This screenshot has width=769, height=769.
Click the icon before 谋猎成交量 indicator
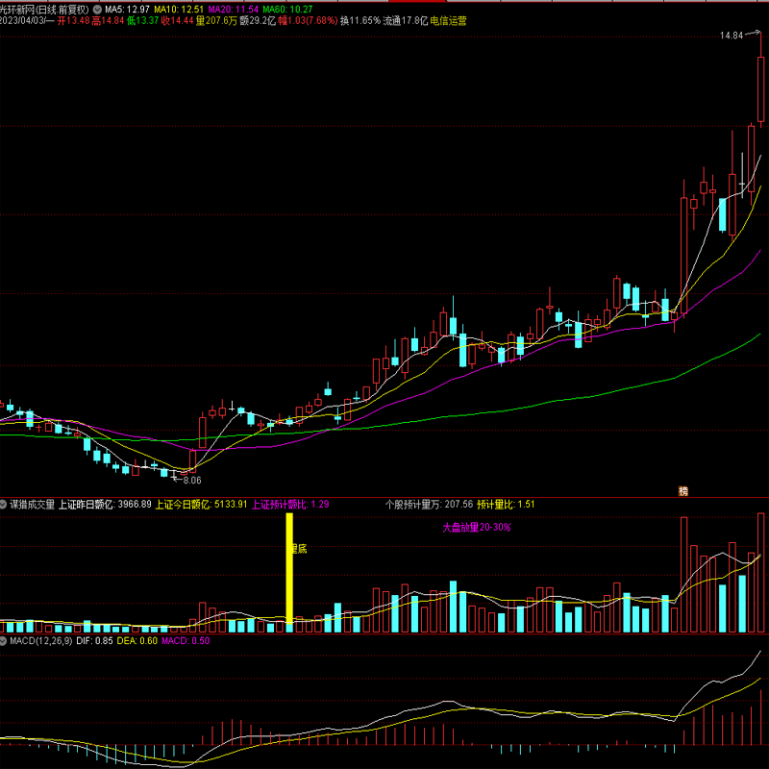click(x=4, y=503)
